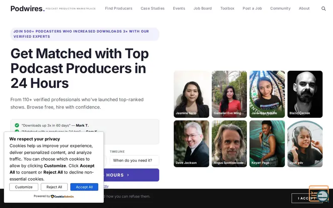This screenshot has width=333, height=208.
Task: Click Accept All cookies button
Action: [x=84, y=187]
